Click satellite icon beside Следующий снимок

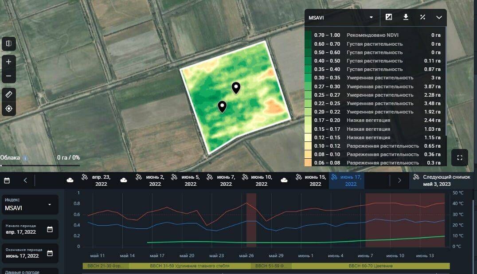click(x=416, y=177)
